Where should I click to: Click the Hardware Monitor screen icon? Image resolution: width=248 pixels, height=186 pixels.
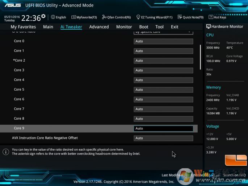point(209,26)
